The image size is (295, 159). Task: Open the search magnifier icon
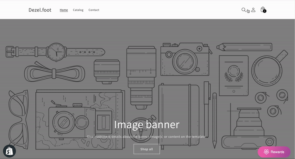click(x=243, y=10)
